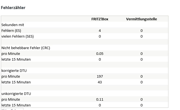
Task: Click the korrigierte DTU section label
Action: [14, 71]
